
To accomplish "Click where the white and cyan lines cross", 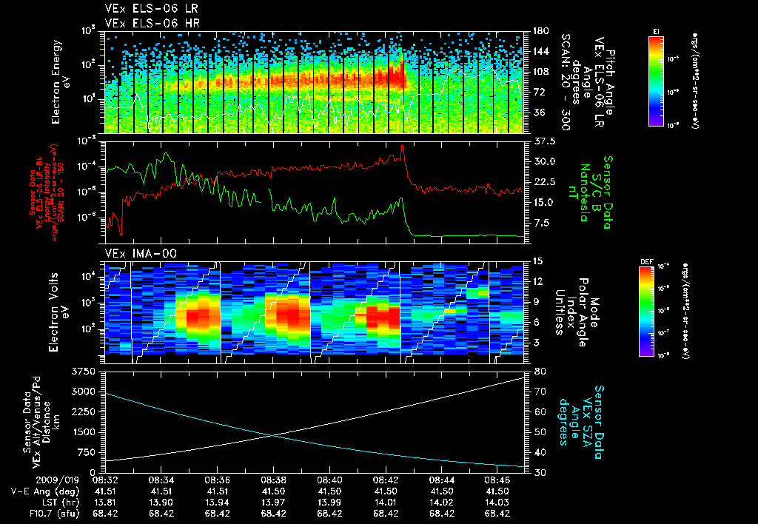I will coord(274,435).
